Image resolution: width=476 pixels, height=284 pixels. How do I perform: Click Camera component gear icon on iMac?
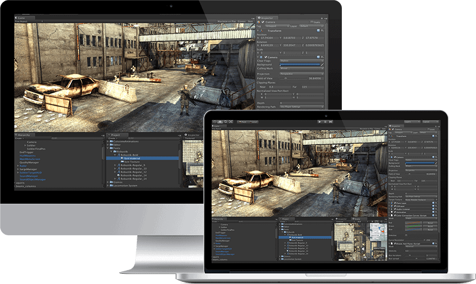323,57
